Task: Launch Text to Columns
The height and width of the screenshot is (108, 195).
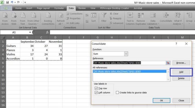Action: coord(130,19)
